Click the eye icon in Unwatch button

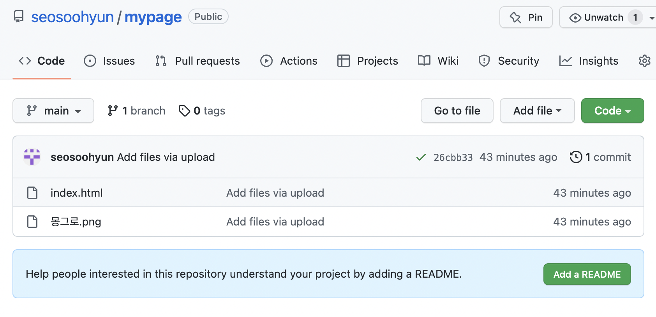[575, 18]
